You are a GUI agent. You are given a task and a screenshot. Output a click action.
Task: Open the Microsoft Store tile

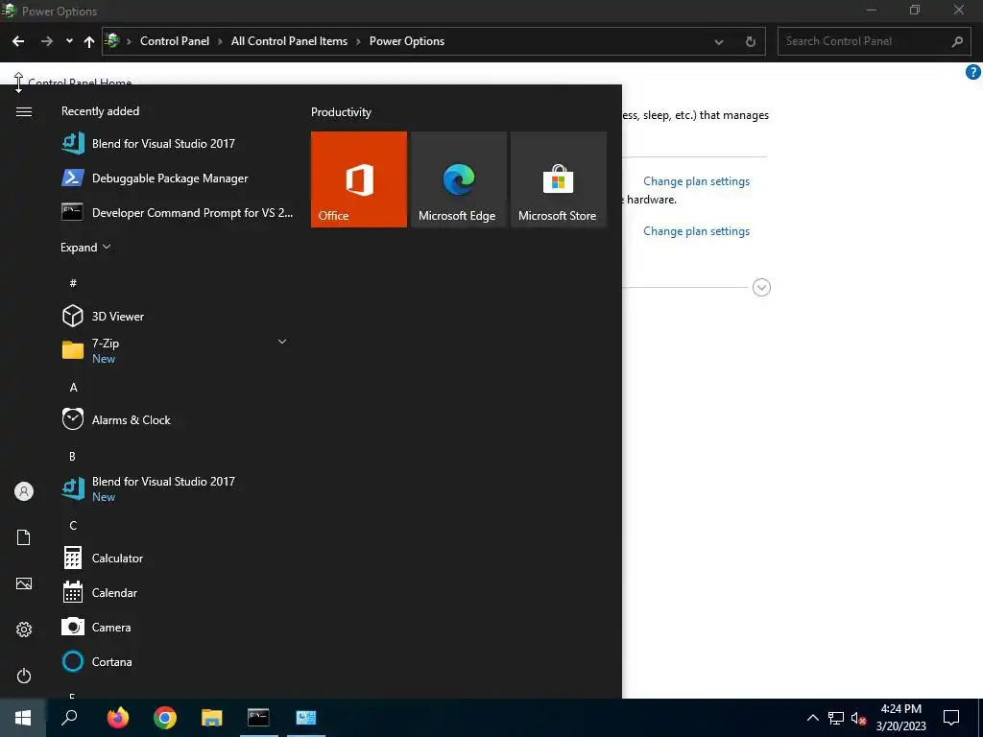coord(559,179)
